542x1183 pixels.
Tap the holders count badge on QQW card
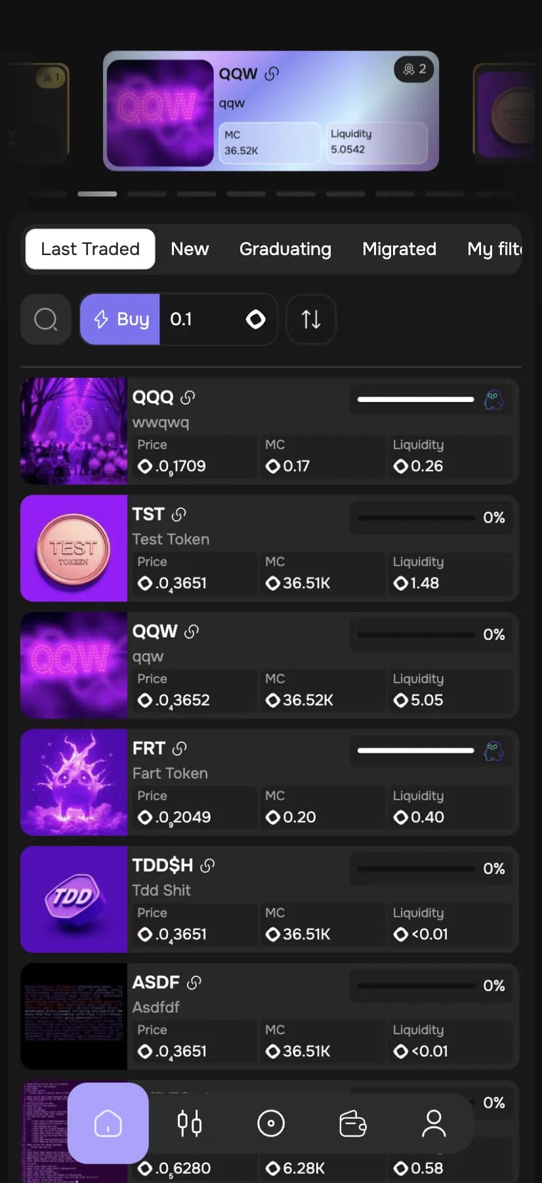click(x=413, y=69)
